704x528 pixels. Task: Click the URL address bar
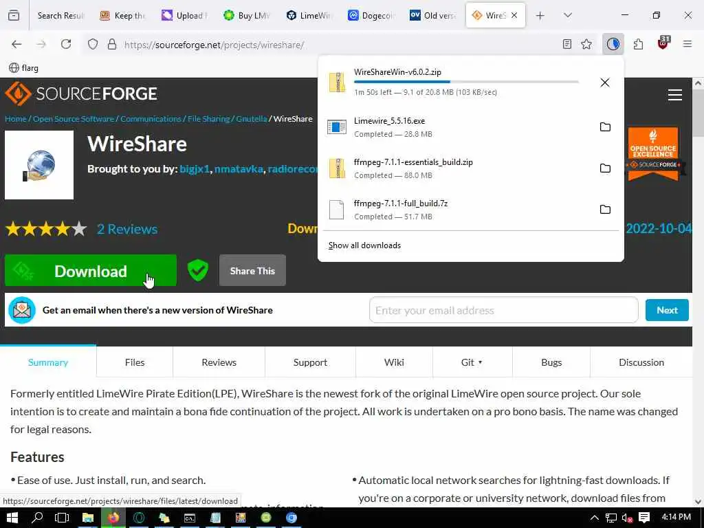pyautogui.click(x=323, y=45)
